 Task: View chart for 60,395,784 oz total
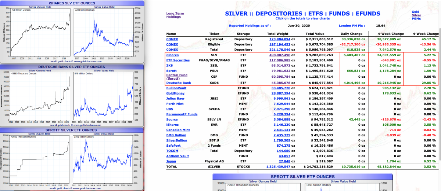[x=281, y=77]
